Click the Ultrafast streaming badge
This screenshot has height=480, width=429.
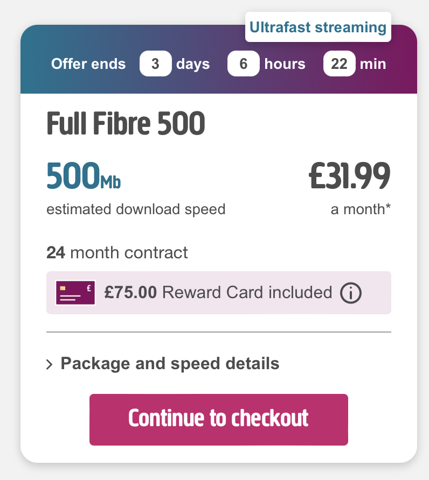coord(317,27)
